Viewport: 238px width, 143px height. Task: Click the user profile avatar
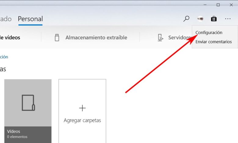pos(200,19)
